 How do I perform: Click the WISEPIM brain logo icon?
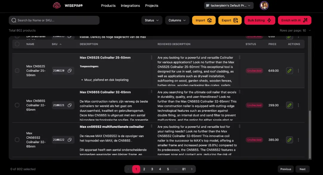tap(57, 5)
